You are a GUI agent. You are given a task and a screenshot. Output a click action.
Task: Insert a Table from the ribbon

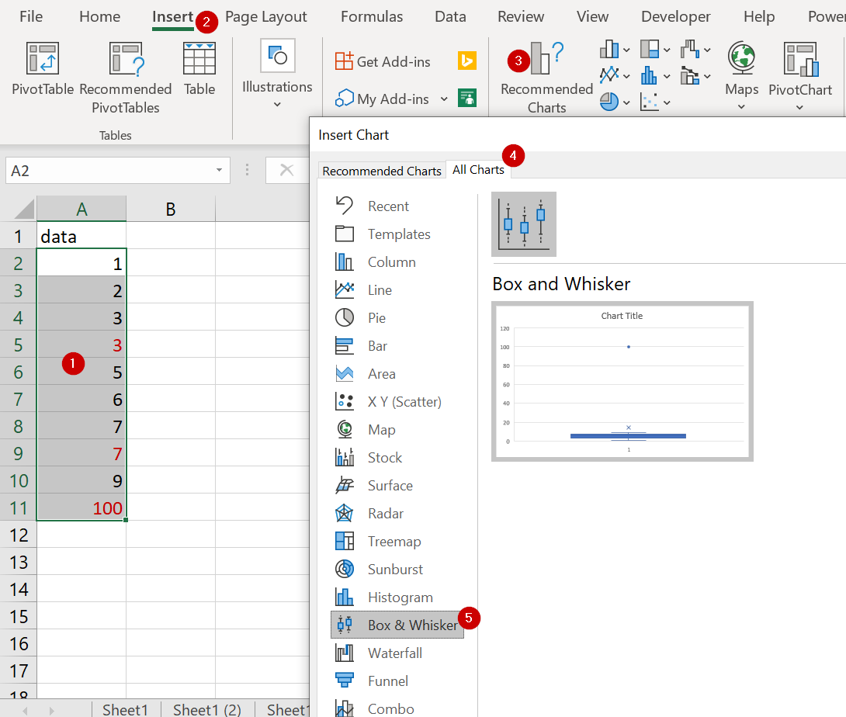pos(199,68)
